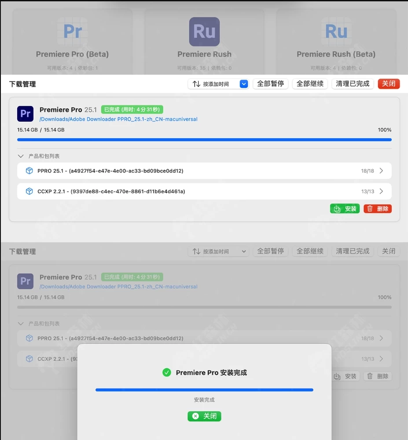Click the dimmed PPRO 25.1 package name text

pyautogui.click(x=110, y=338)
